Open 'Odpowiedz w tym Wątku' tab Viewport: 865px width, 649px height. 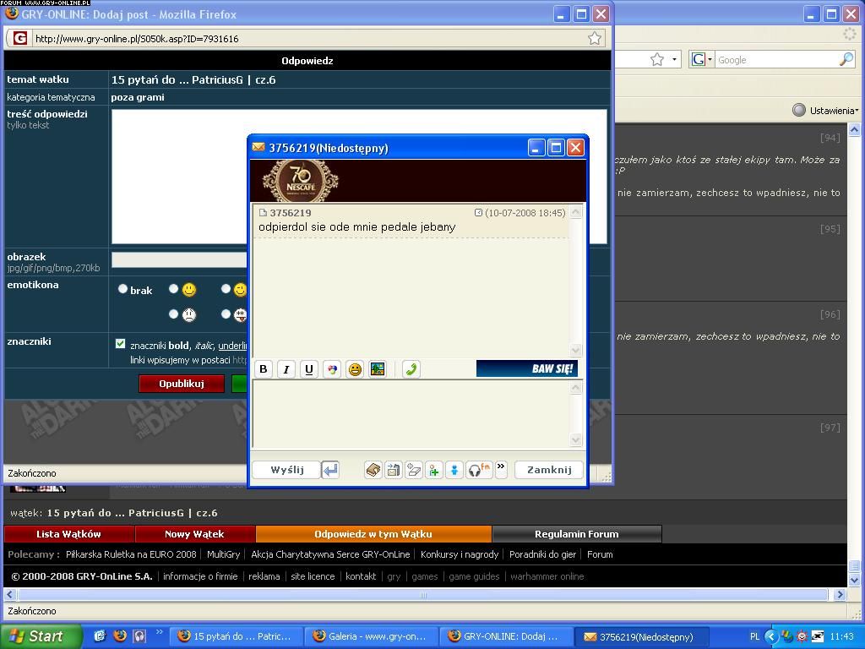373,534
